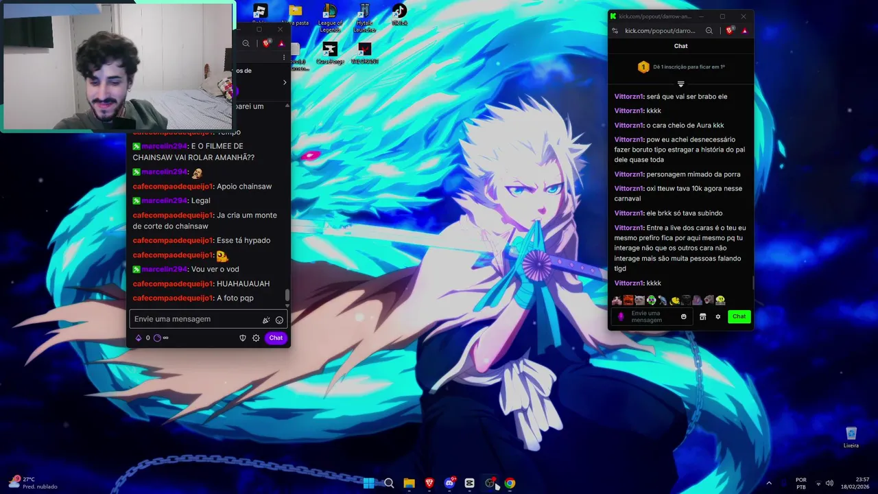The image size is (878, 494).
Task: Open Kick chat settings gear
Action: (x=718, y=316)
